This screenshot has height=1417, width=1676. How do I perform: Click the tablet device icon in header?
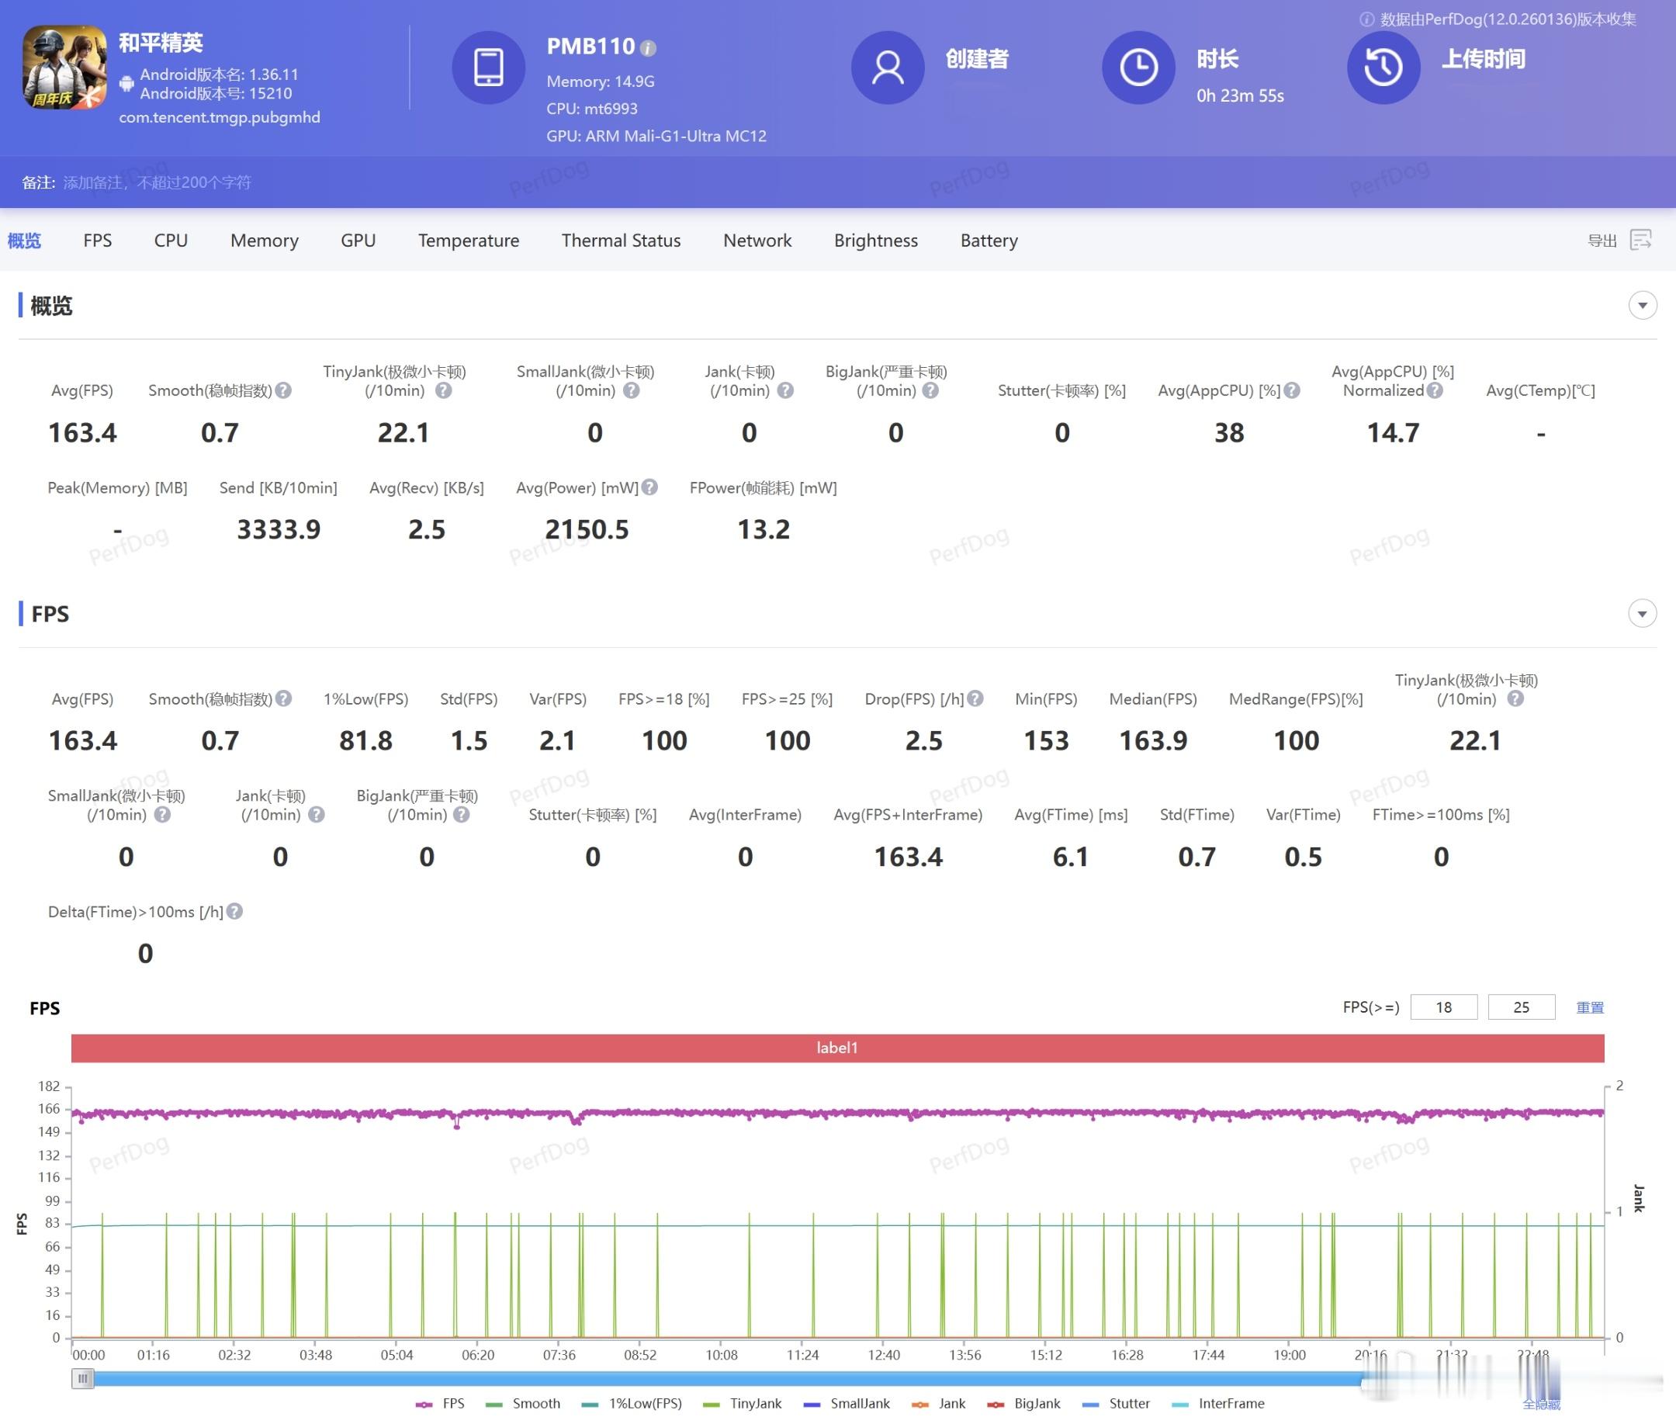pos(488,68)
